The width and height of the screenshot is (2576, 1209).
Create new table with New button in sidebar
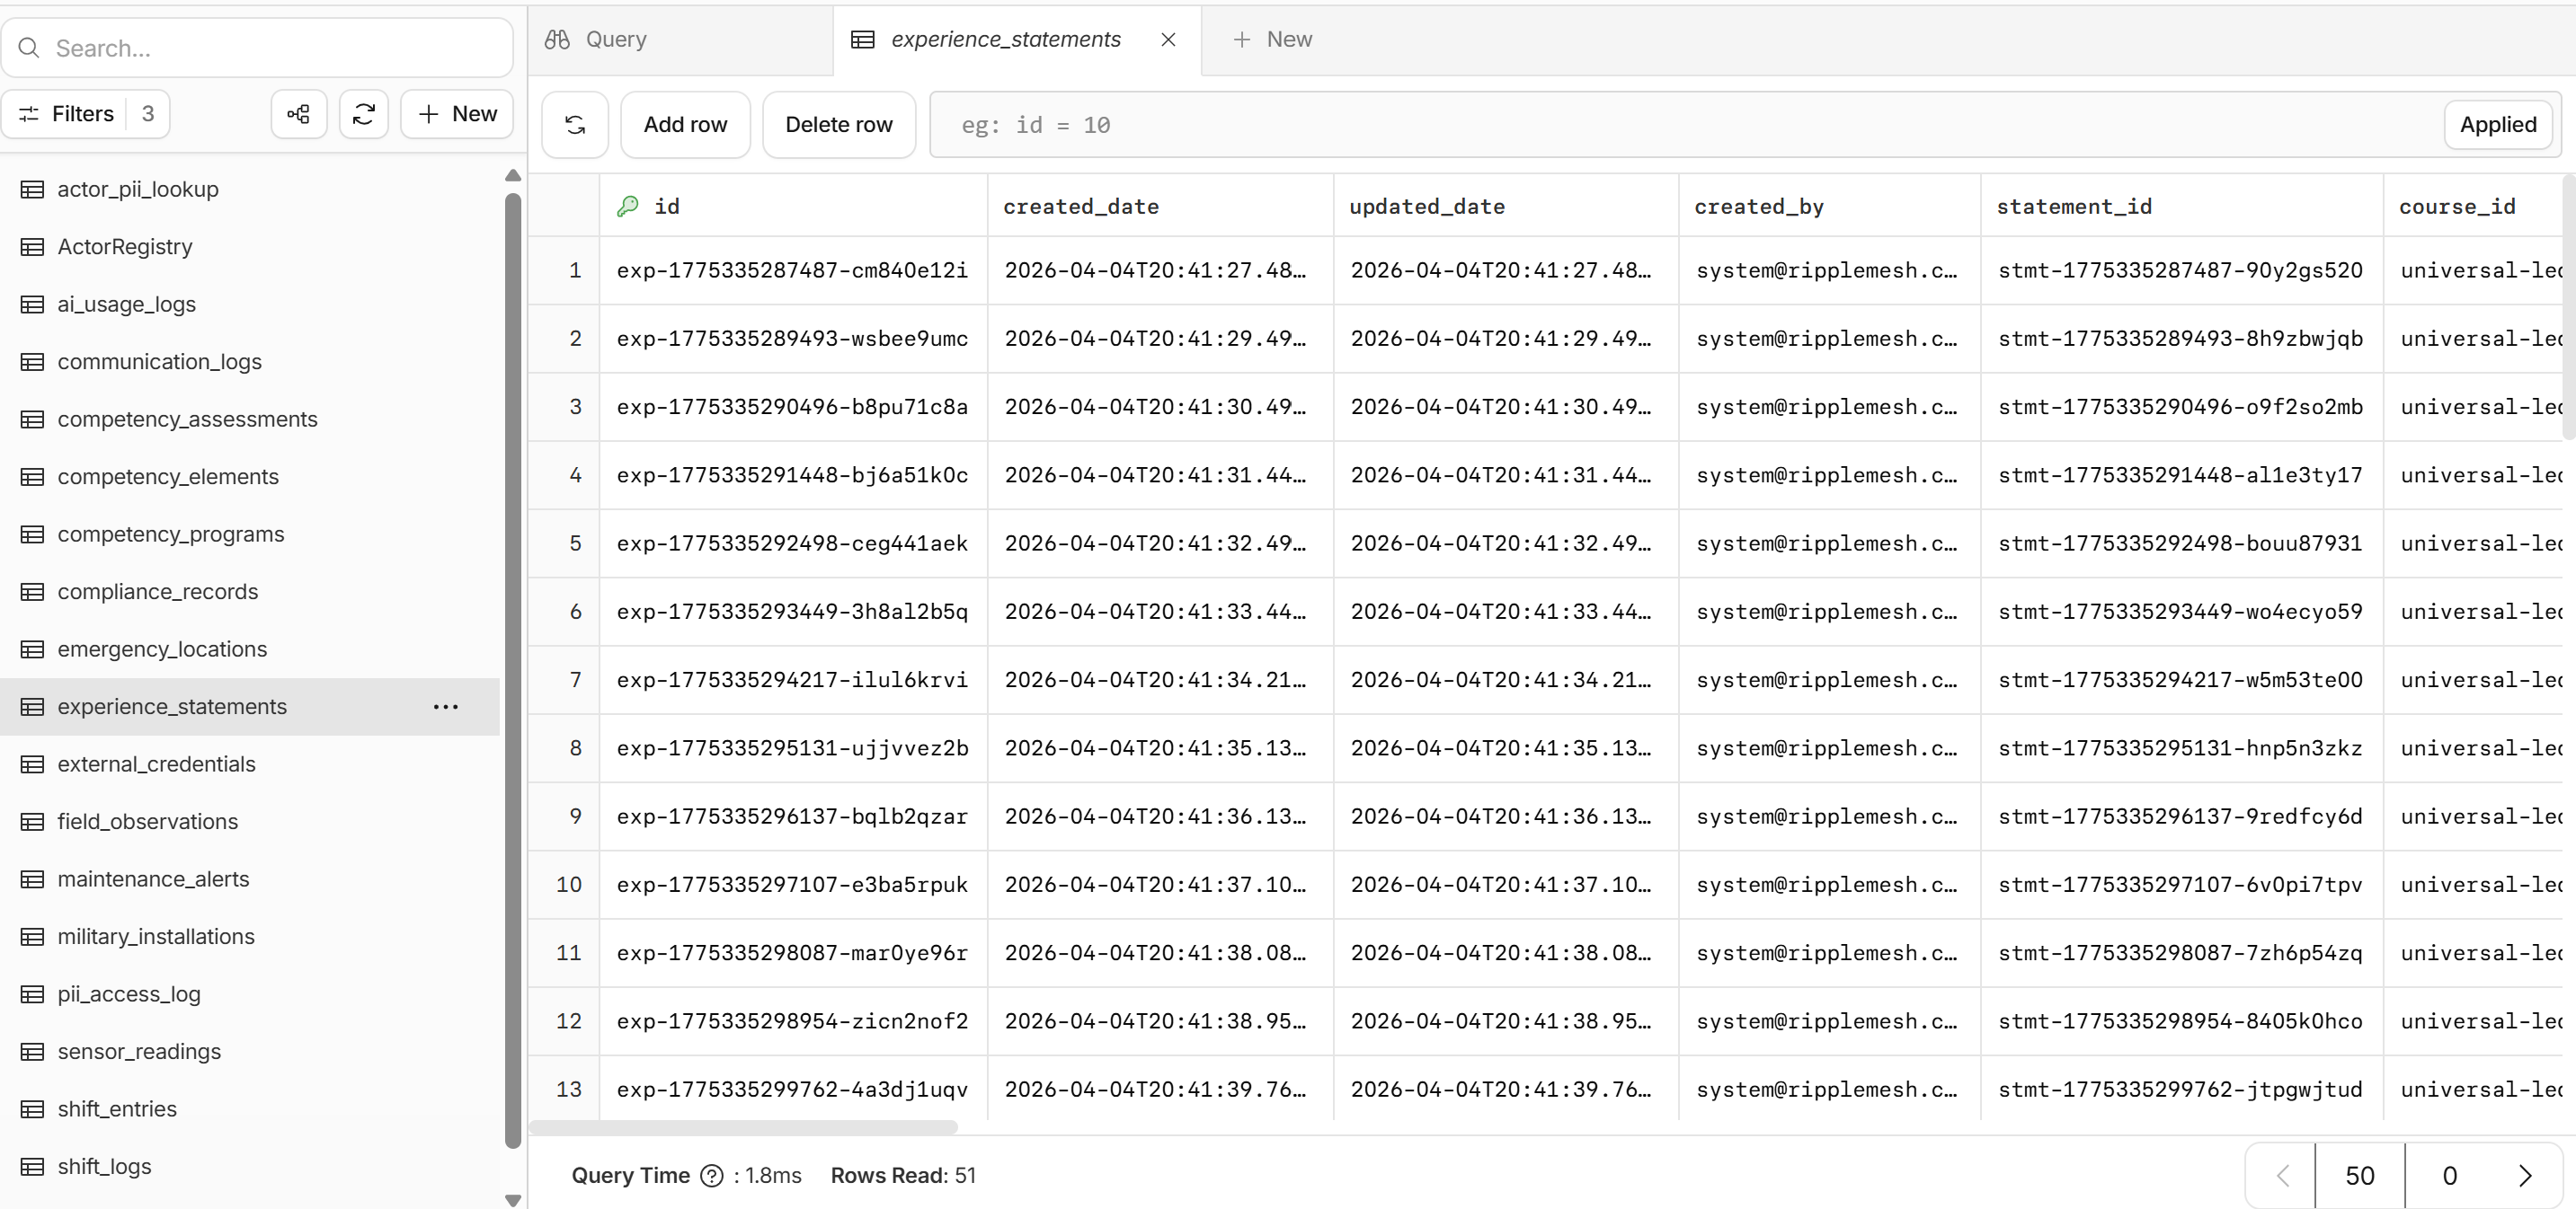click(457, 114)
